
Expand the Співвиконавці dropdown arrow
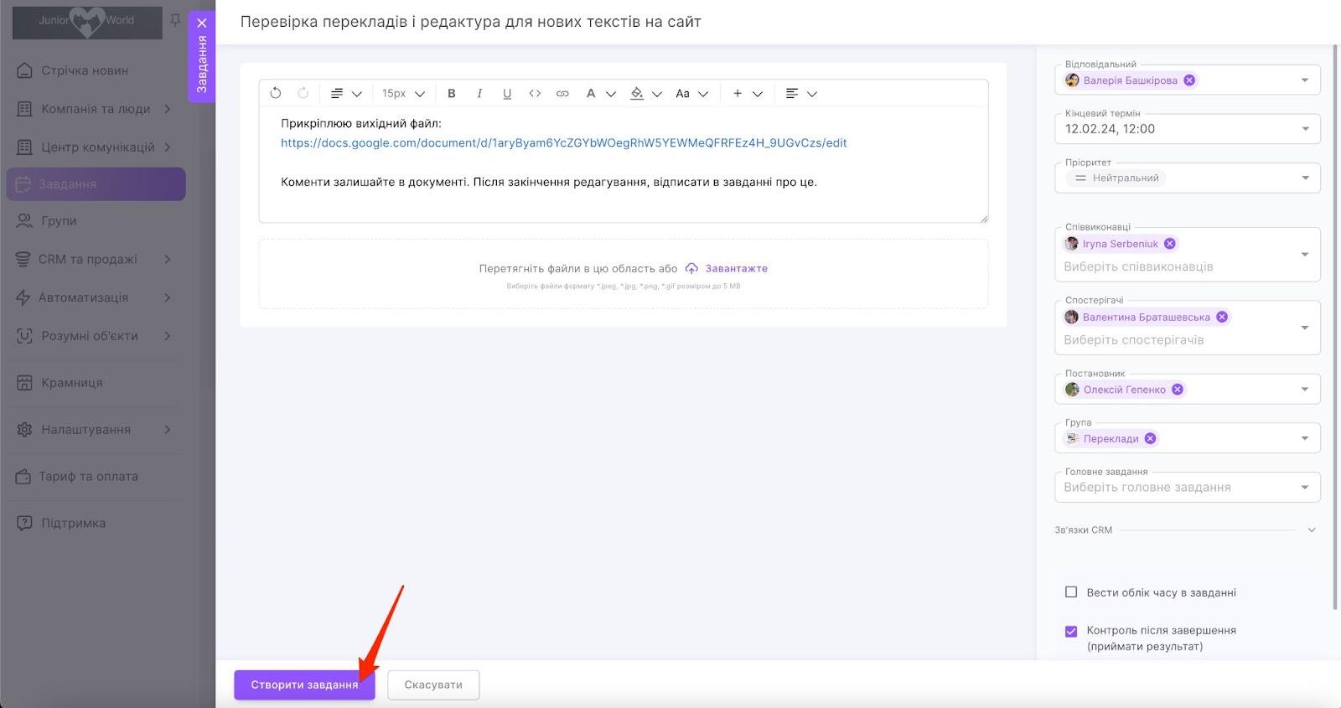(1305, 255)
